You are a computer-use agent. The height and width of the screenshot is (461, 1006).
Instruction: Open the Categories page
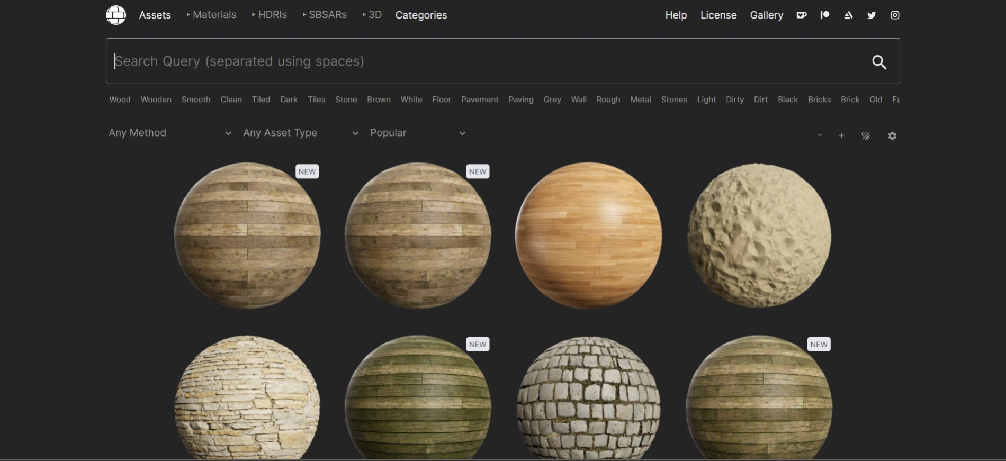click(421, 15)
